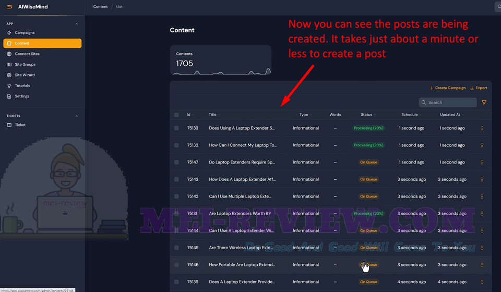Screen dimensions: 501x292
Task: Open post 'Does Using A Laptop Extender S...'
Action: pos(242,128)
